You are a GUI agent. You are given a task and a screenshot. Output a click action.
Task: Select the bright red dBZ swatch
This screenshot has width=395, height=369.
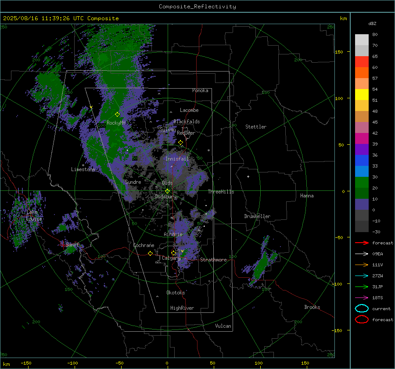(362, 62)
